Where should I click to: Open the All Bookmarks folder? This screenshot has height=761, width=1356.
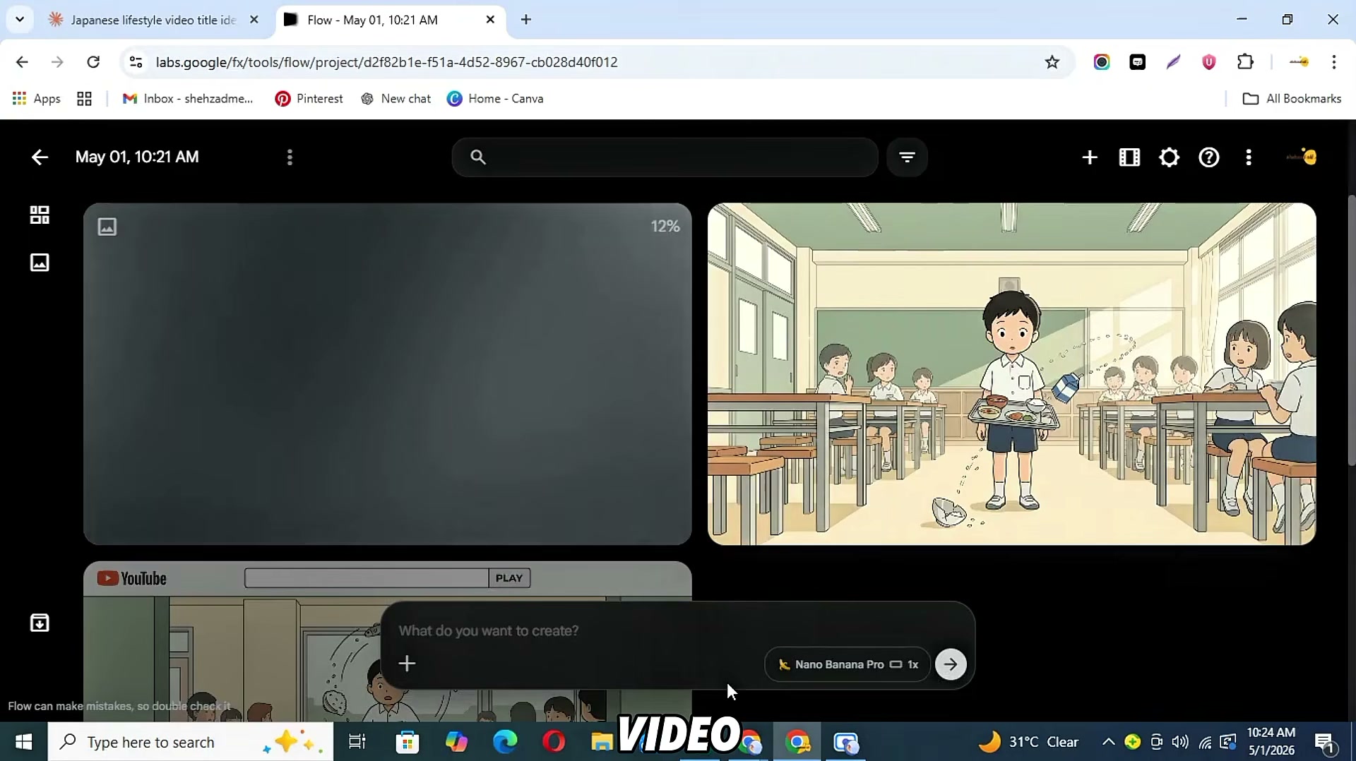(x=1292, y=99)
